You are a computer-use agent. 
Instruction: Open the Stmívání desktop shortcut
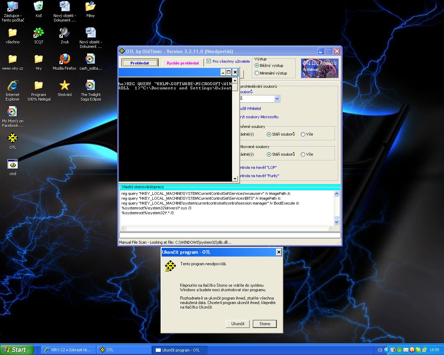[65, 86]
